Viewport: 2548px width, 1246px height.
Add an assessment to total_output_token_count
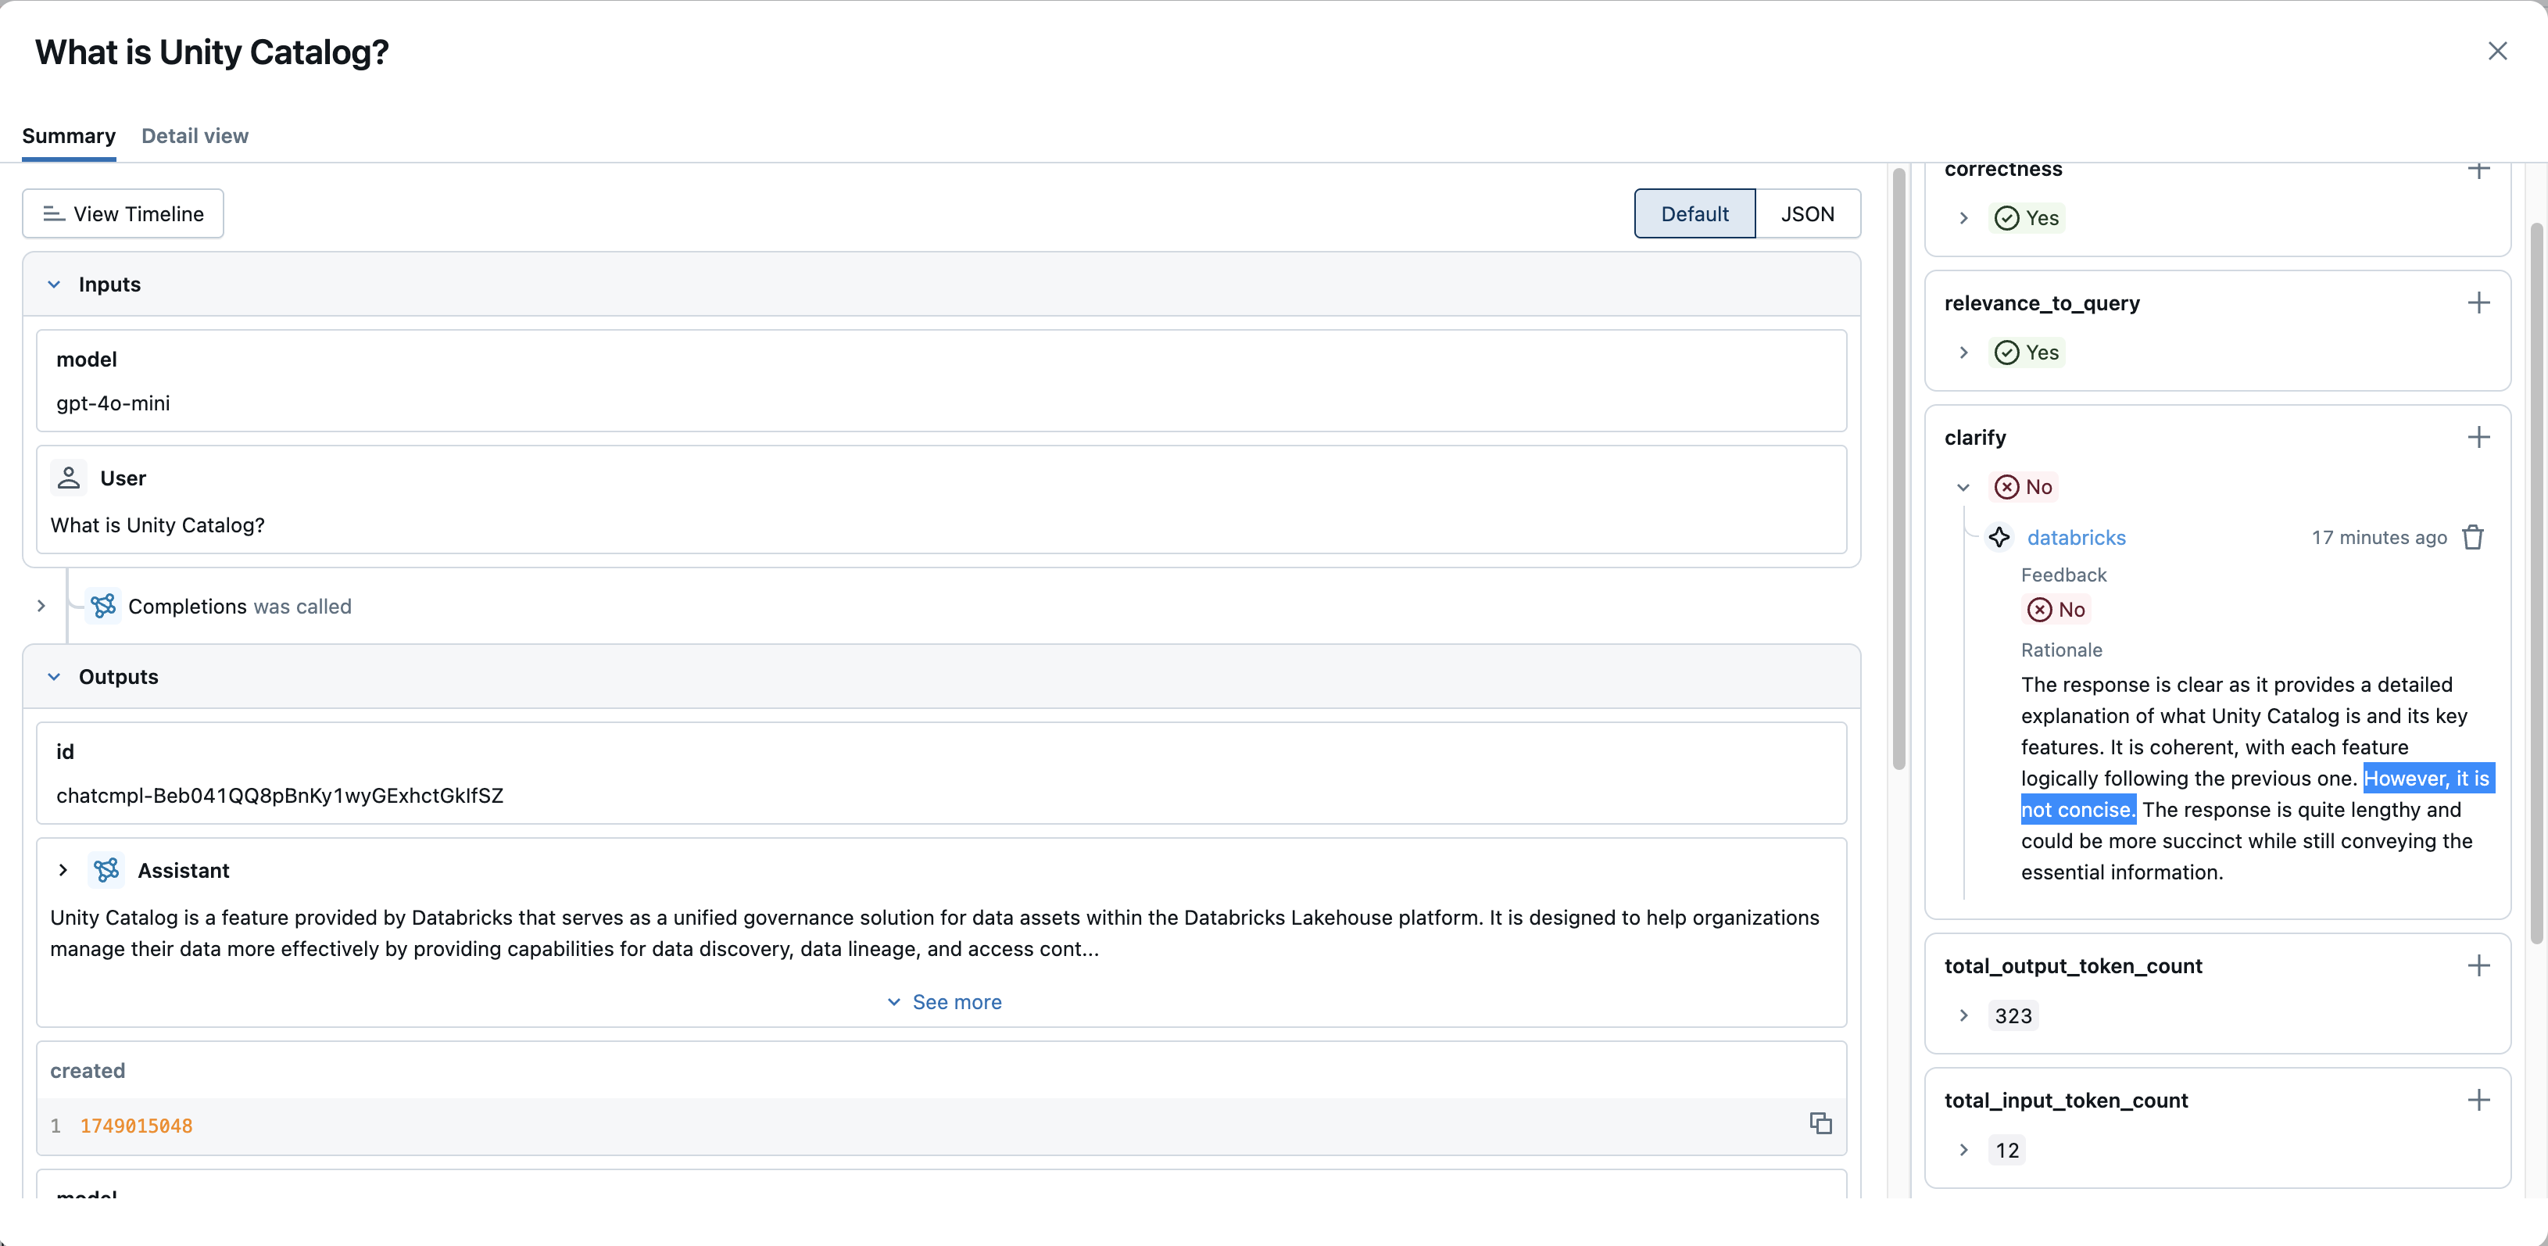(2478, 965)
